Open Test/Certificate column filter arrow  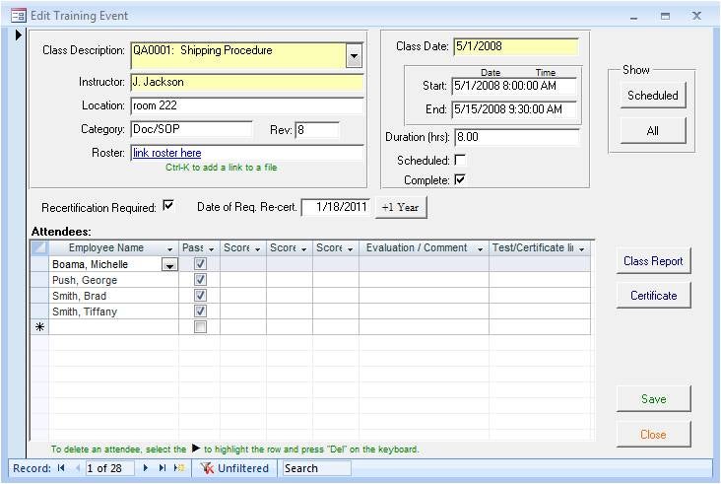pos(582,249)
